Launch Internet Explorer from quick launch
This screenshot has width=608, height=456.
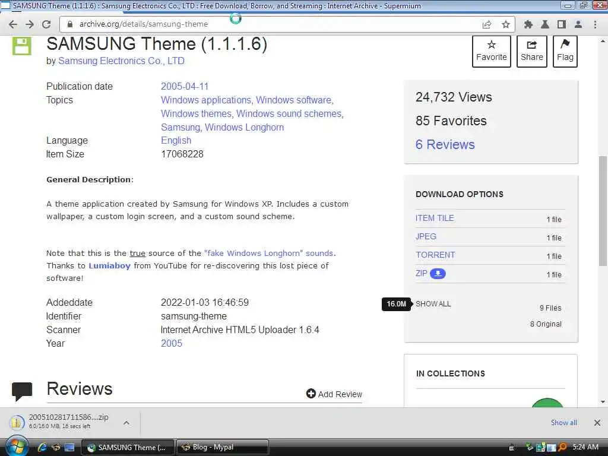point(42,448)
